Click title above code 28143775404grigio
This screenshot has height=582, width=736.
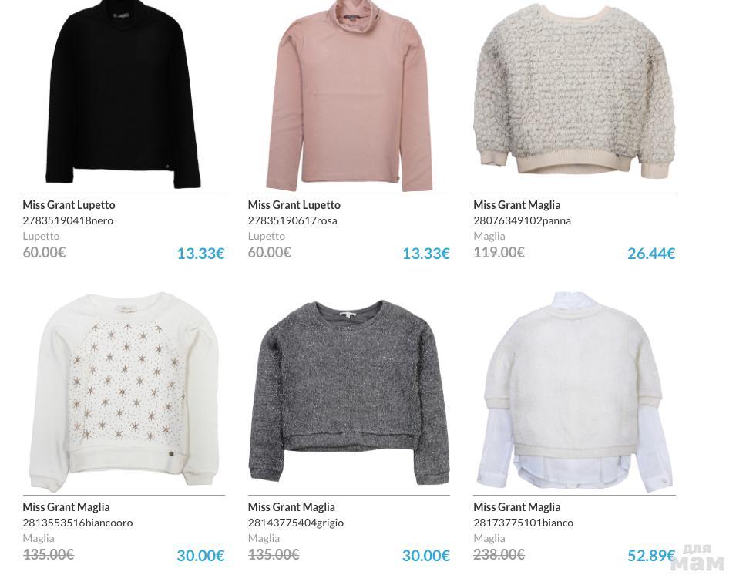pyautogui.click(x=291, y=507)
